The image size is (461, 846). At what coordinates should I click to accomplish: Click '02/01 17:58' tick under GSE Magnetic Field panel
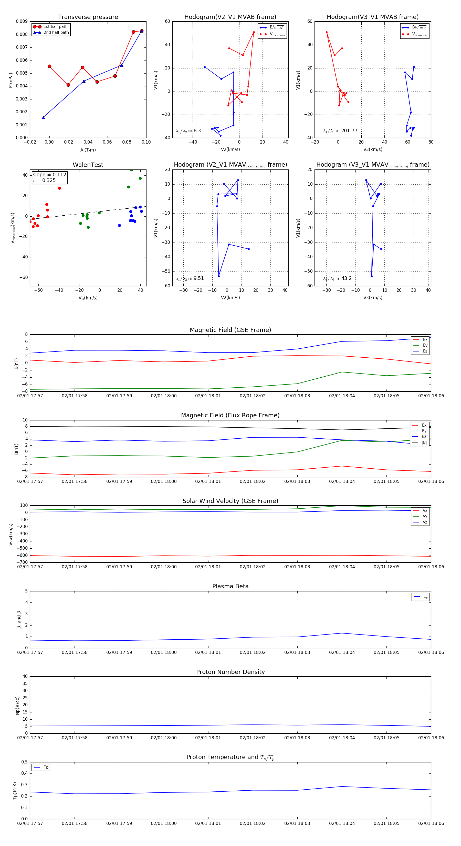tap(75, 396)
